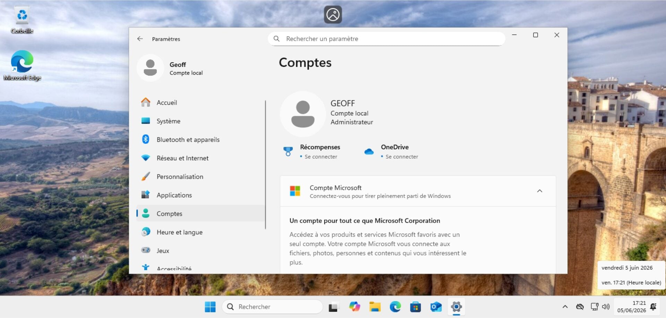
Task: Open Microsoft Edge from the taskbar
Action: [x=395, y=307]
